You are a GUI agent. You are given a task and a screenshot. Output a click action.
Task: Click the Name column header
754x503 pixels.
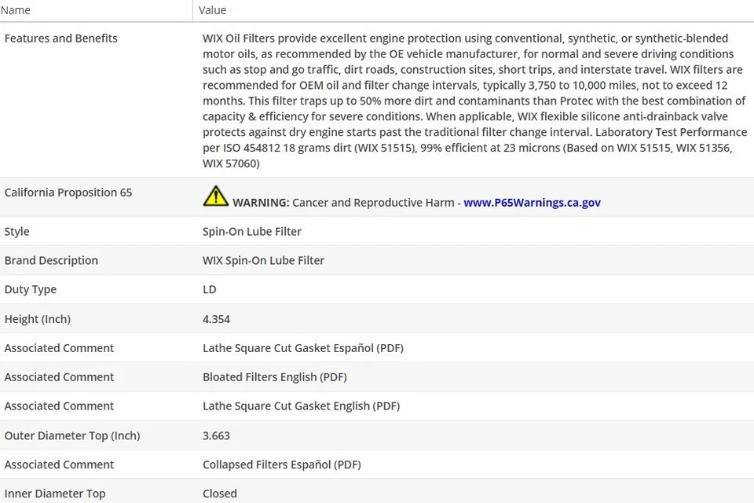(16, 10)
